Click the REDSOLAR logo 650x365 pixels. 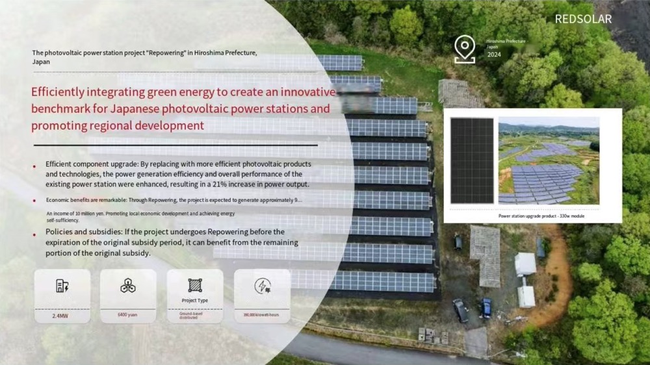coord(583,19)
